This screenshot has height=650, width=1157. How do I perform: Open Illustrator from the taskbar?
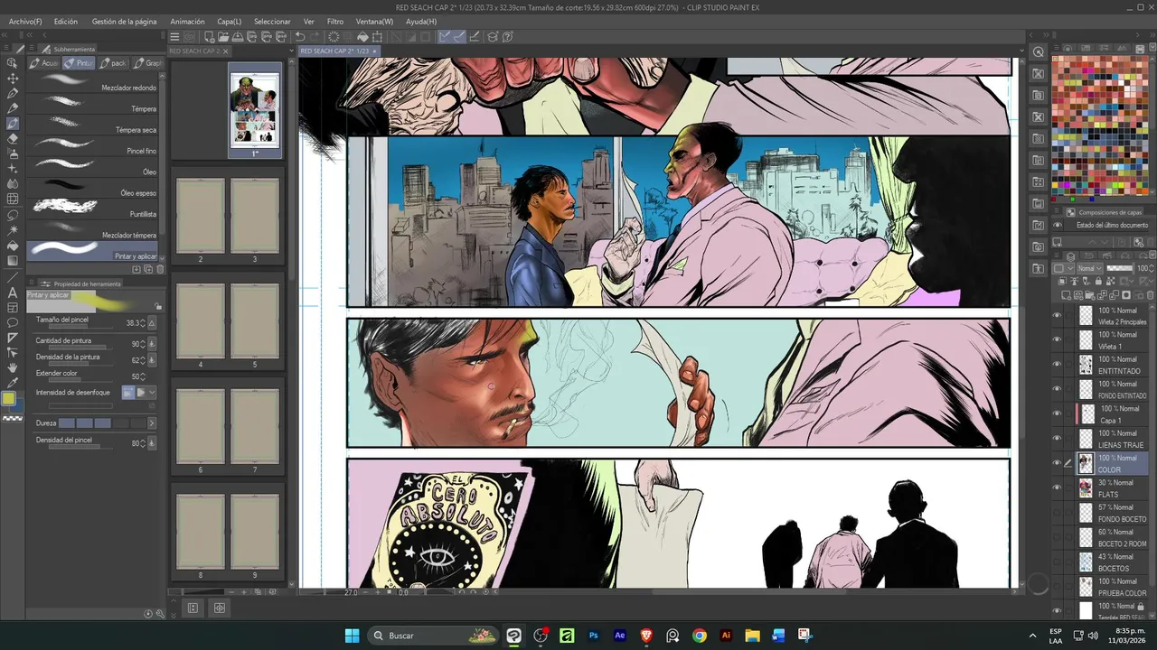(x=725, y=636)
